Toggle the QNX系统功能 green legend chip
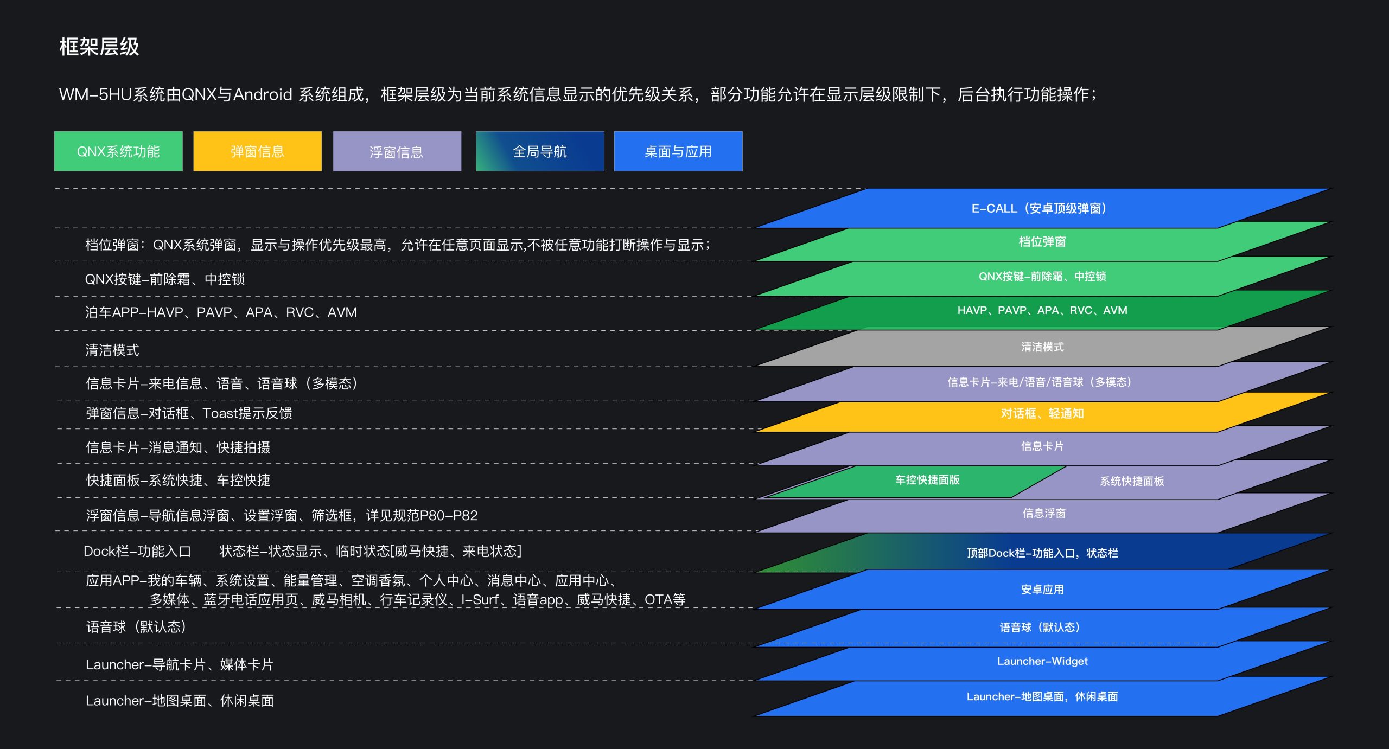The height and width of the screenshot is (749, 1389). (x=118, y=151)
